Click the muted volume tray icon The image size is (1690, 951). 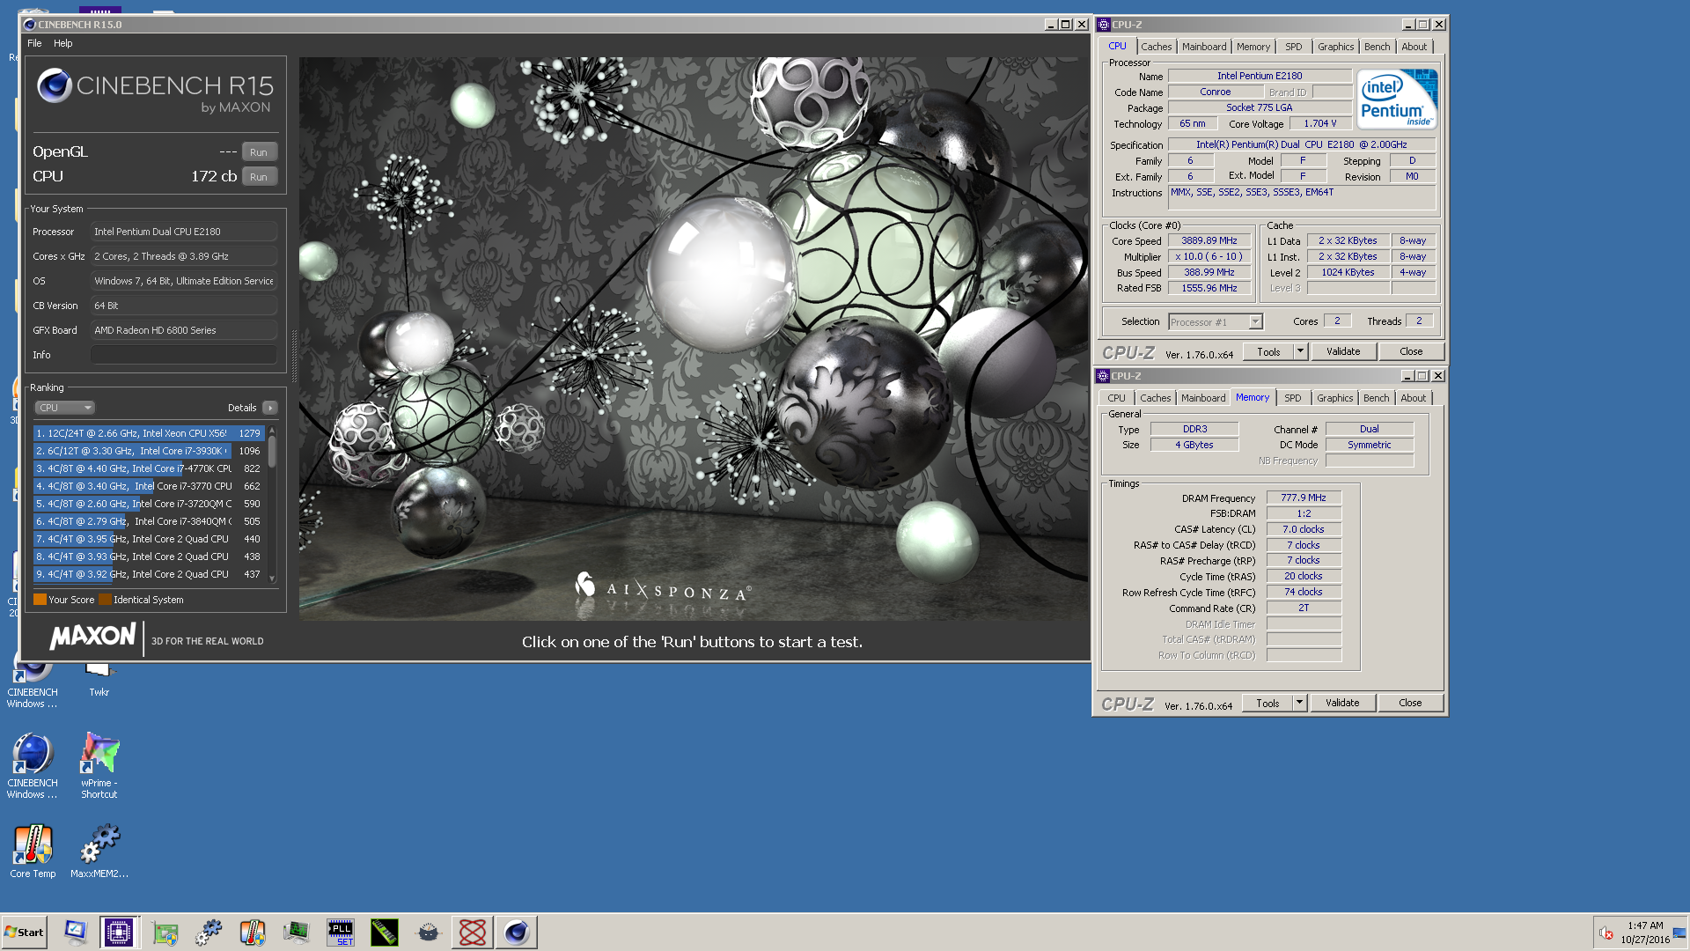click(1606, 933)
